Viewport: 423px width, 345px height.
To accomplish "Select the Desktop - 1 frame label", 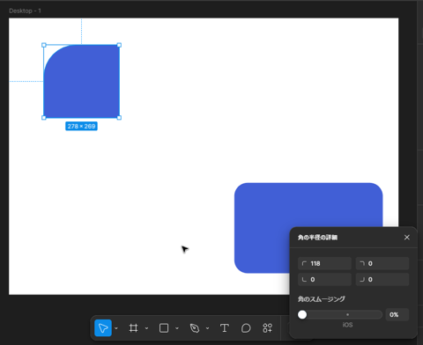I will (25, 11).
